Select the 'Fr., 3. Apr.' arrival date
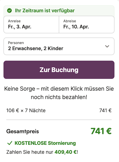 20,27
